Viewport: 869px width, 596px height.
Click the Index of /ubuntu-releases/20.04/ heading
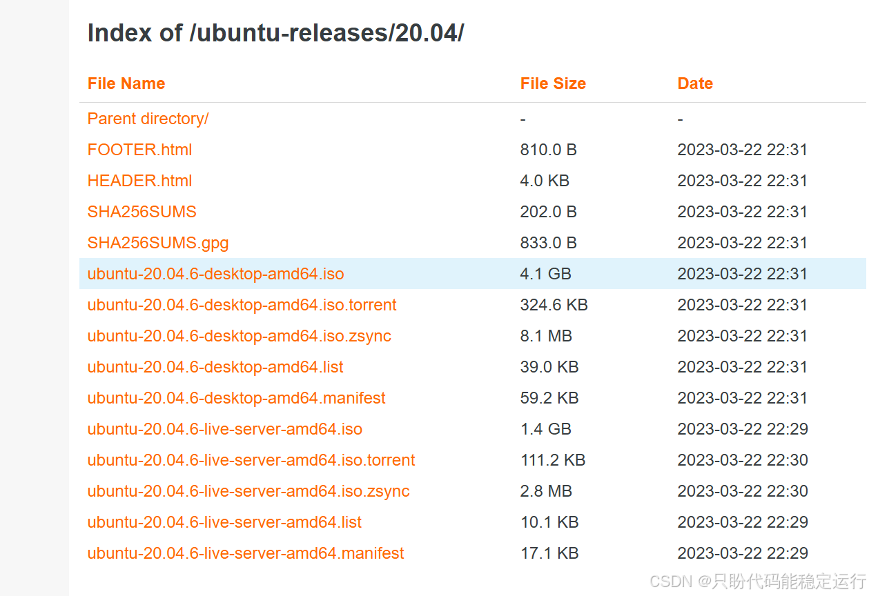275,32
